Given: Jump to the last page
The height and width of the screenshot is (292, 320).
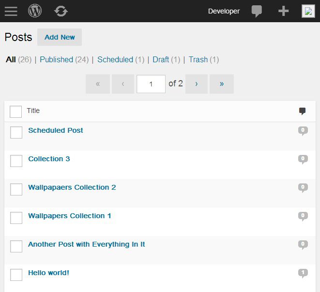Looking at the screenshot, I should point(222,84).
